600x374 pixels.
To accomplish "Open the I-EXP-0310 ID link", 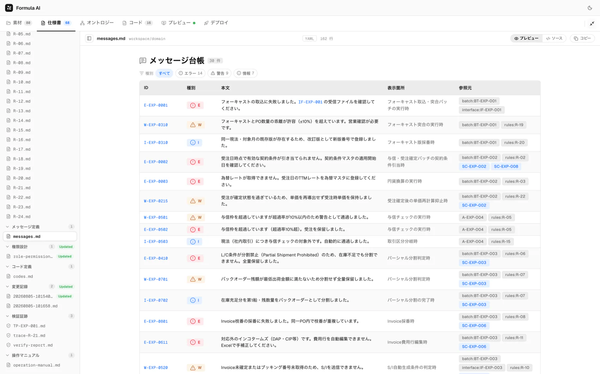I will (x=156, y=143).
